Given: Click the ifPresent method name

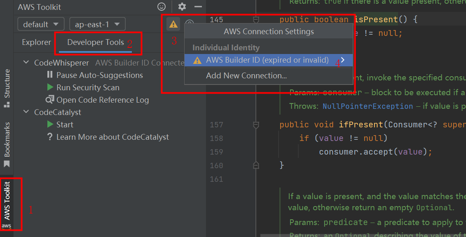Looking at the screenshot, I should click(361, 124).
